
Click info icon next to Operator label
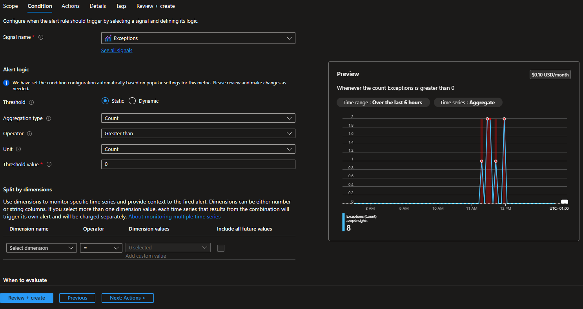[x=29, y=134]
